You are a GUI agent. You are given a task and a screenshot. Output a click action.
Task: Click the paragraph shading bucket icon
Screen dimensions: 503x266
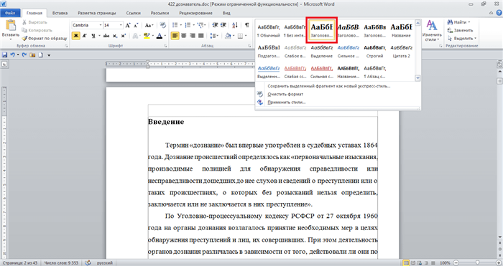(228, 36)
